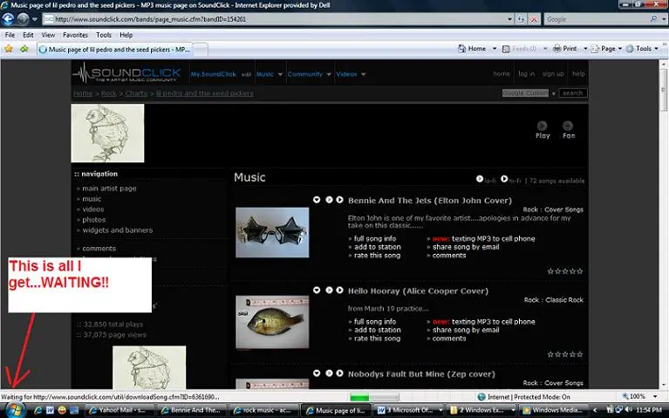669x418 pixels.
Task: Click the page loading progress bar
Action: click(374, 397)
